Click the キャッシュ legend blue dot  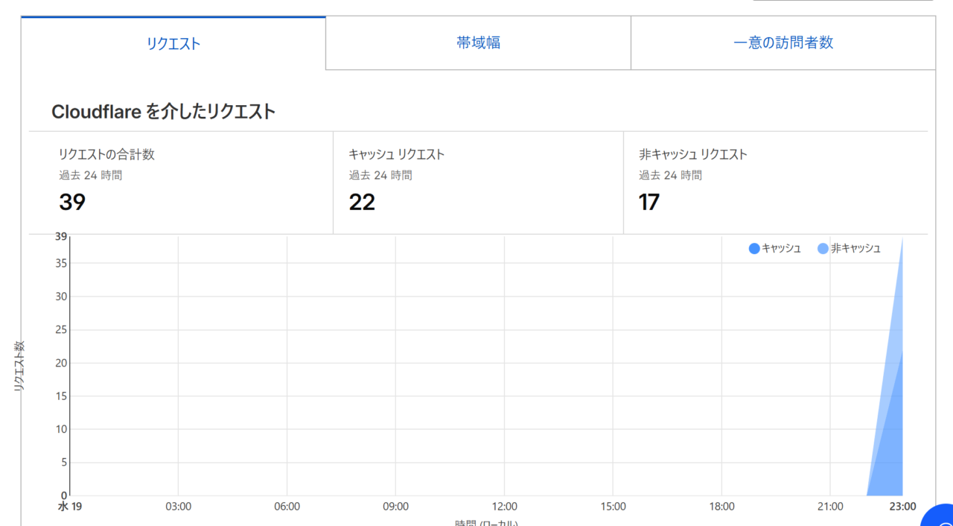754,249
